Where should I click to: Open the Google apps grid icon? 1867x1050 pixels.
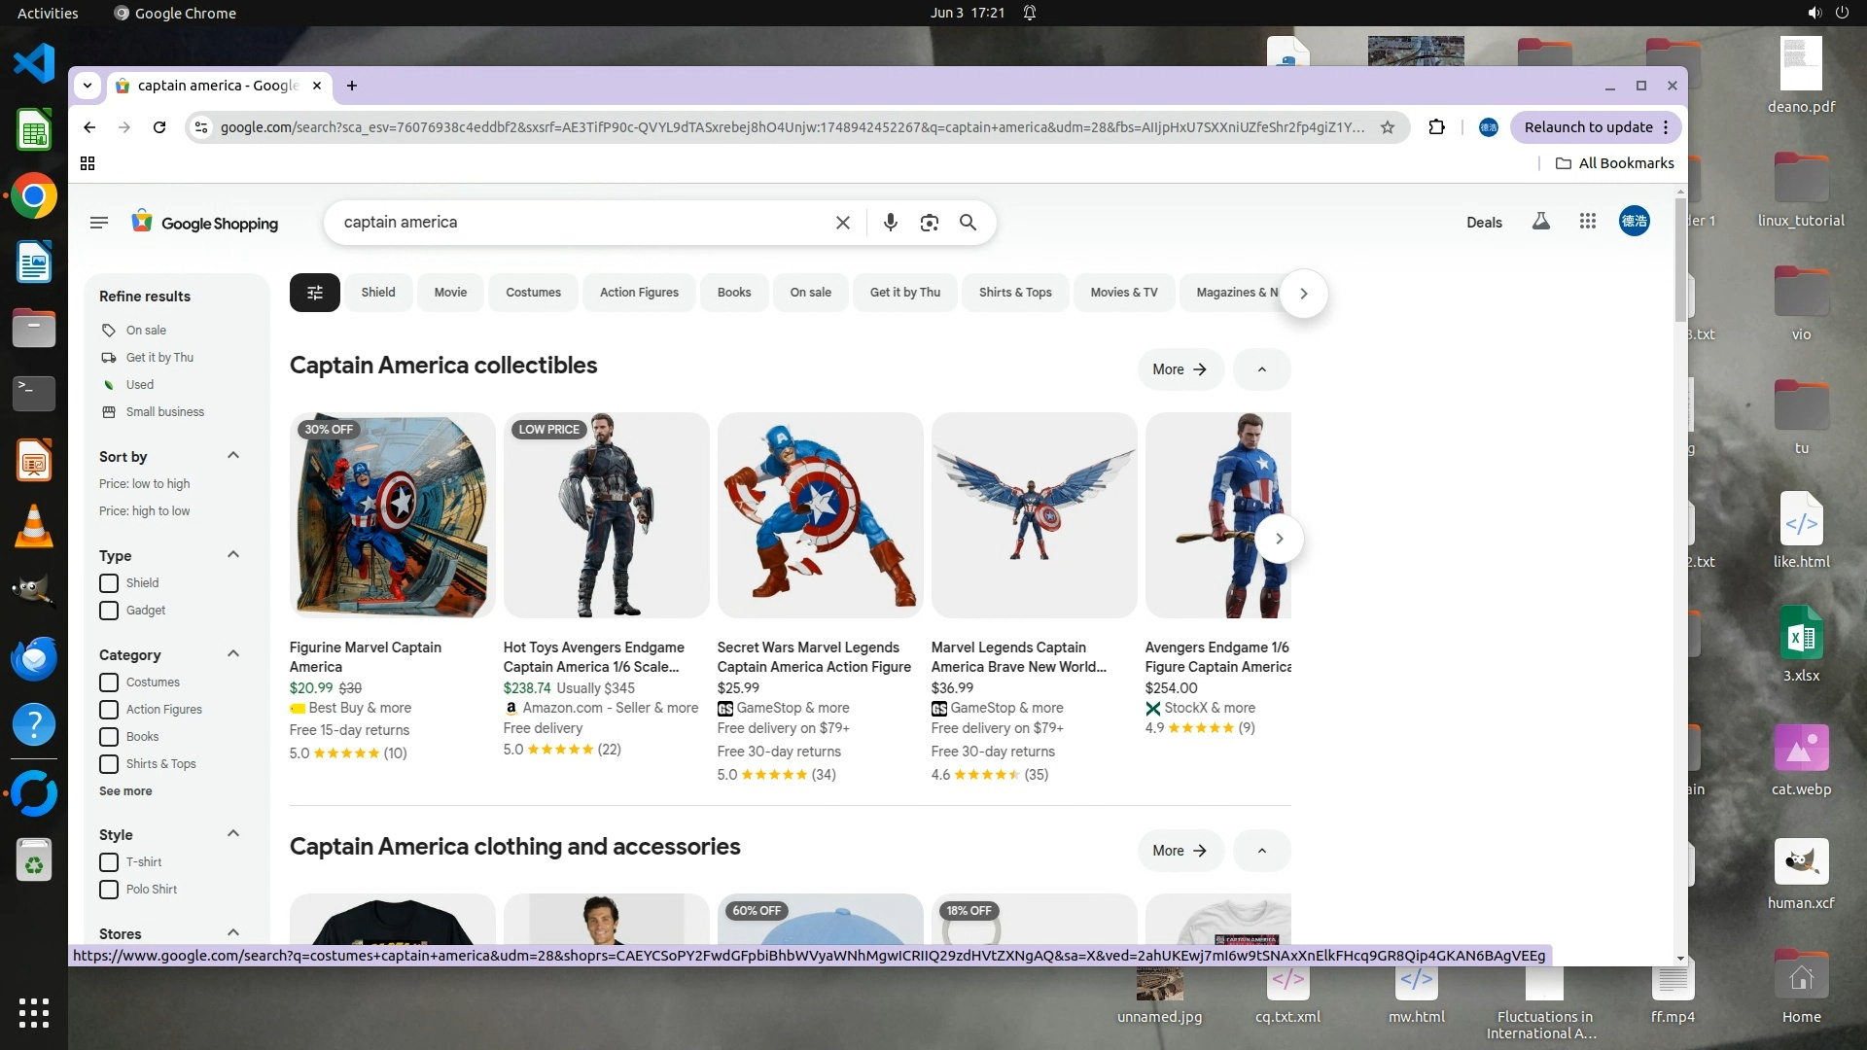[x=1588, y=222]
